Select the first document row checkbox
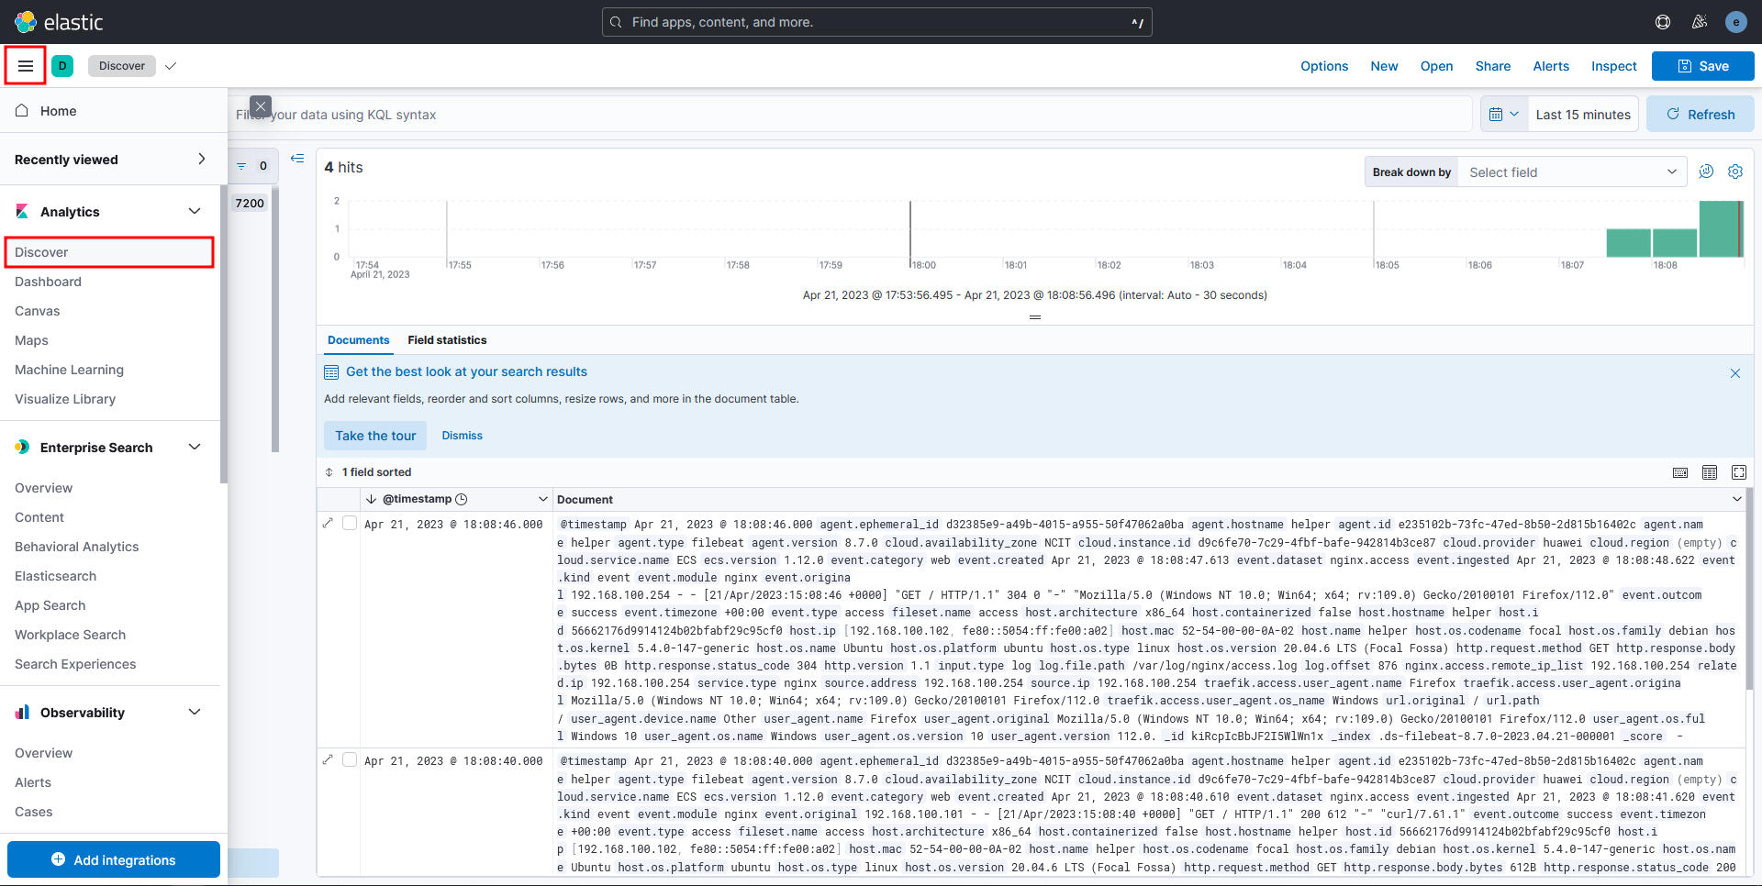This screenshot has width=1762, height=886. pos(350,524)
